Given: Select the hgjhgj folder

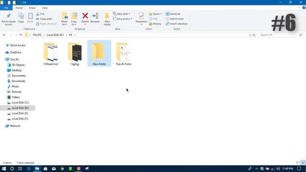Looking at the screenshot, I should point(75,54).
